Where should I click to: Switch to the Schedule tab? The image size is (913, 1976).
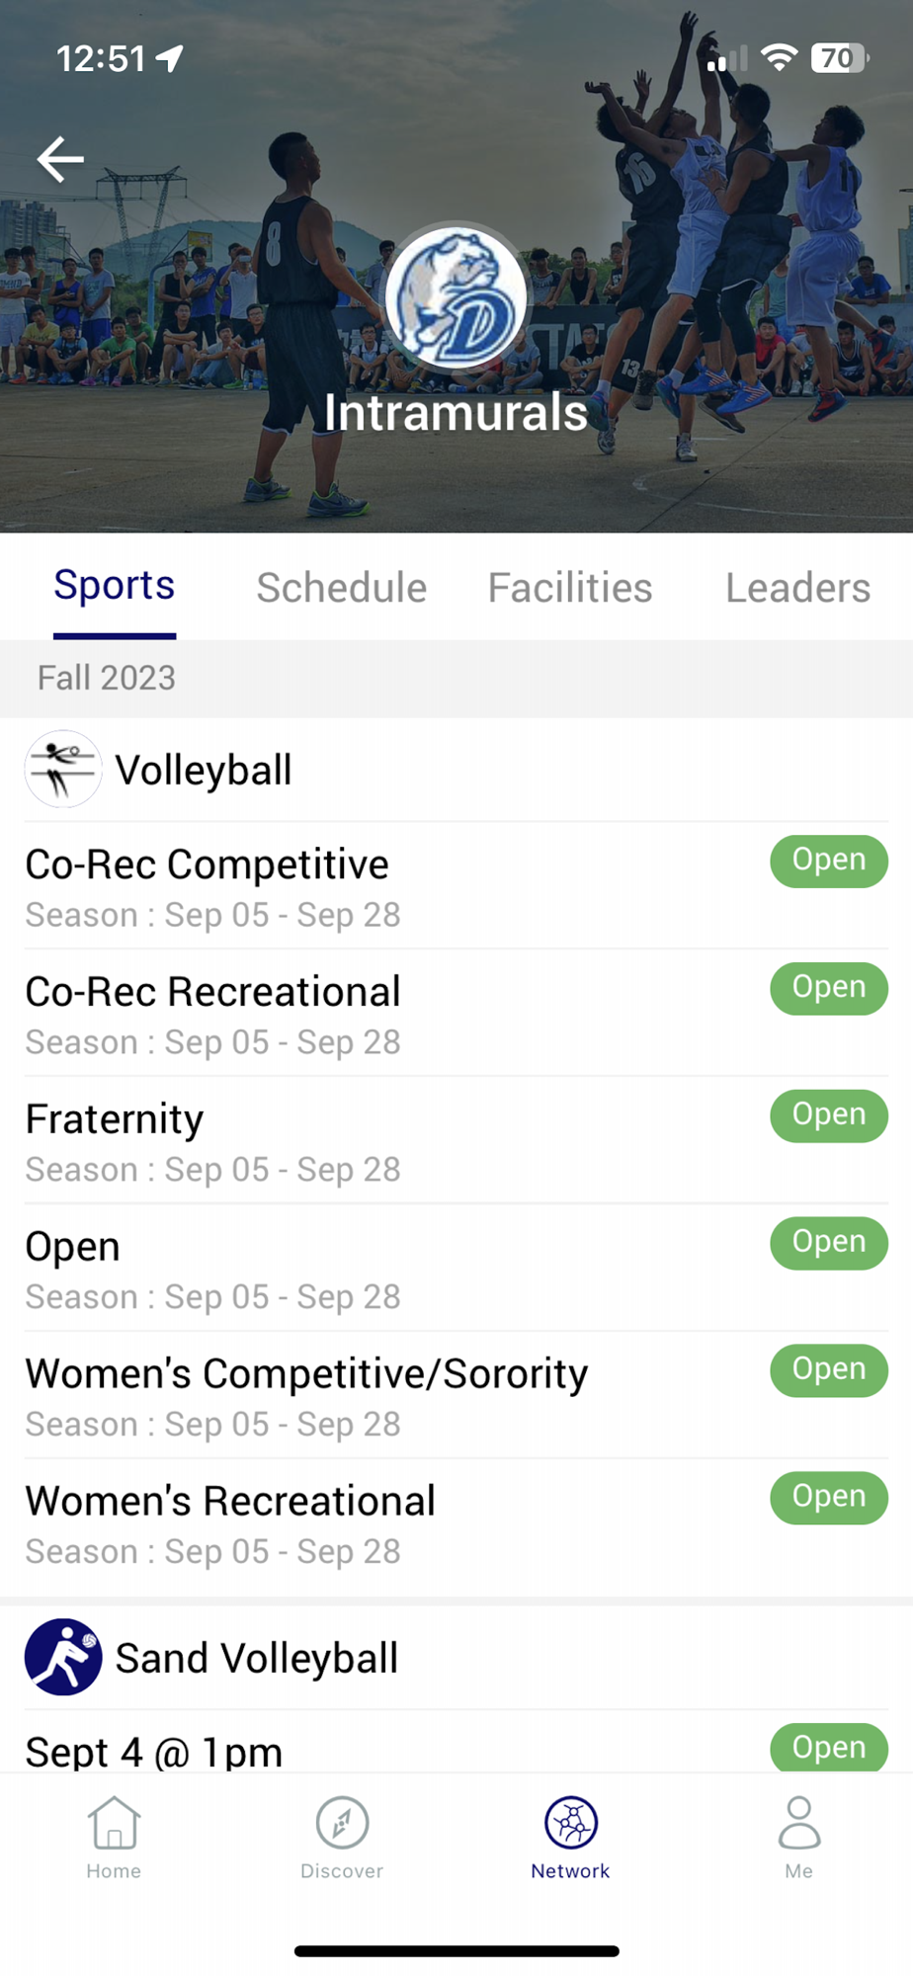(x=342, y=588)
